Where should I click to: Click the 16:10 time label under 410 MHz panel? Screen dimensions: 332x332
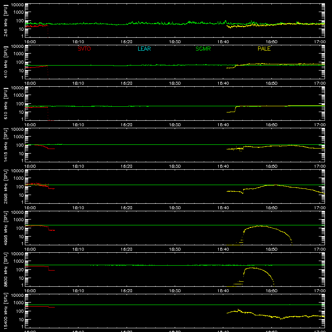[x=78, y=83]
